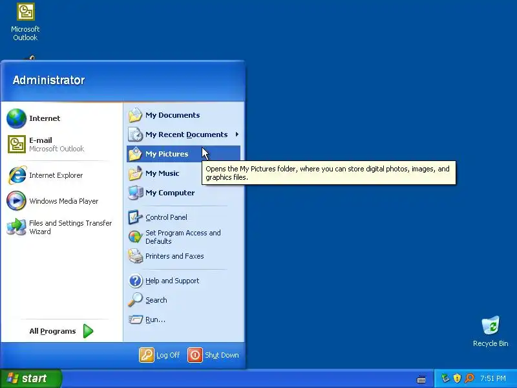This screenshot has height=388, width=517.
Task: Open Printers and Faxes entry
Action: click(184, 256)
